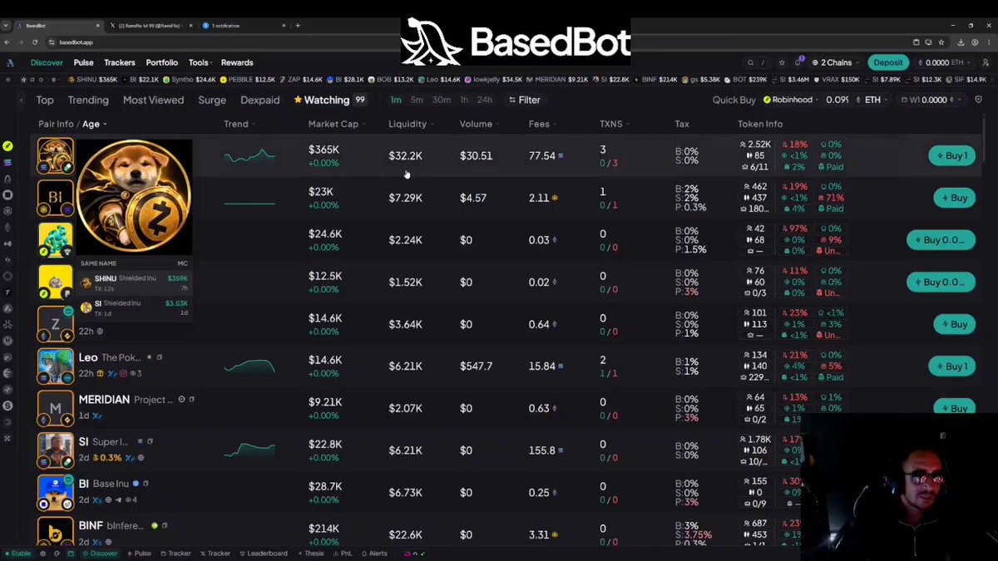998x561 pixels.
Task: Open the Filter options
Action: pyautogui.click(x=524, y=100)
